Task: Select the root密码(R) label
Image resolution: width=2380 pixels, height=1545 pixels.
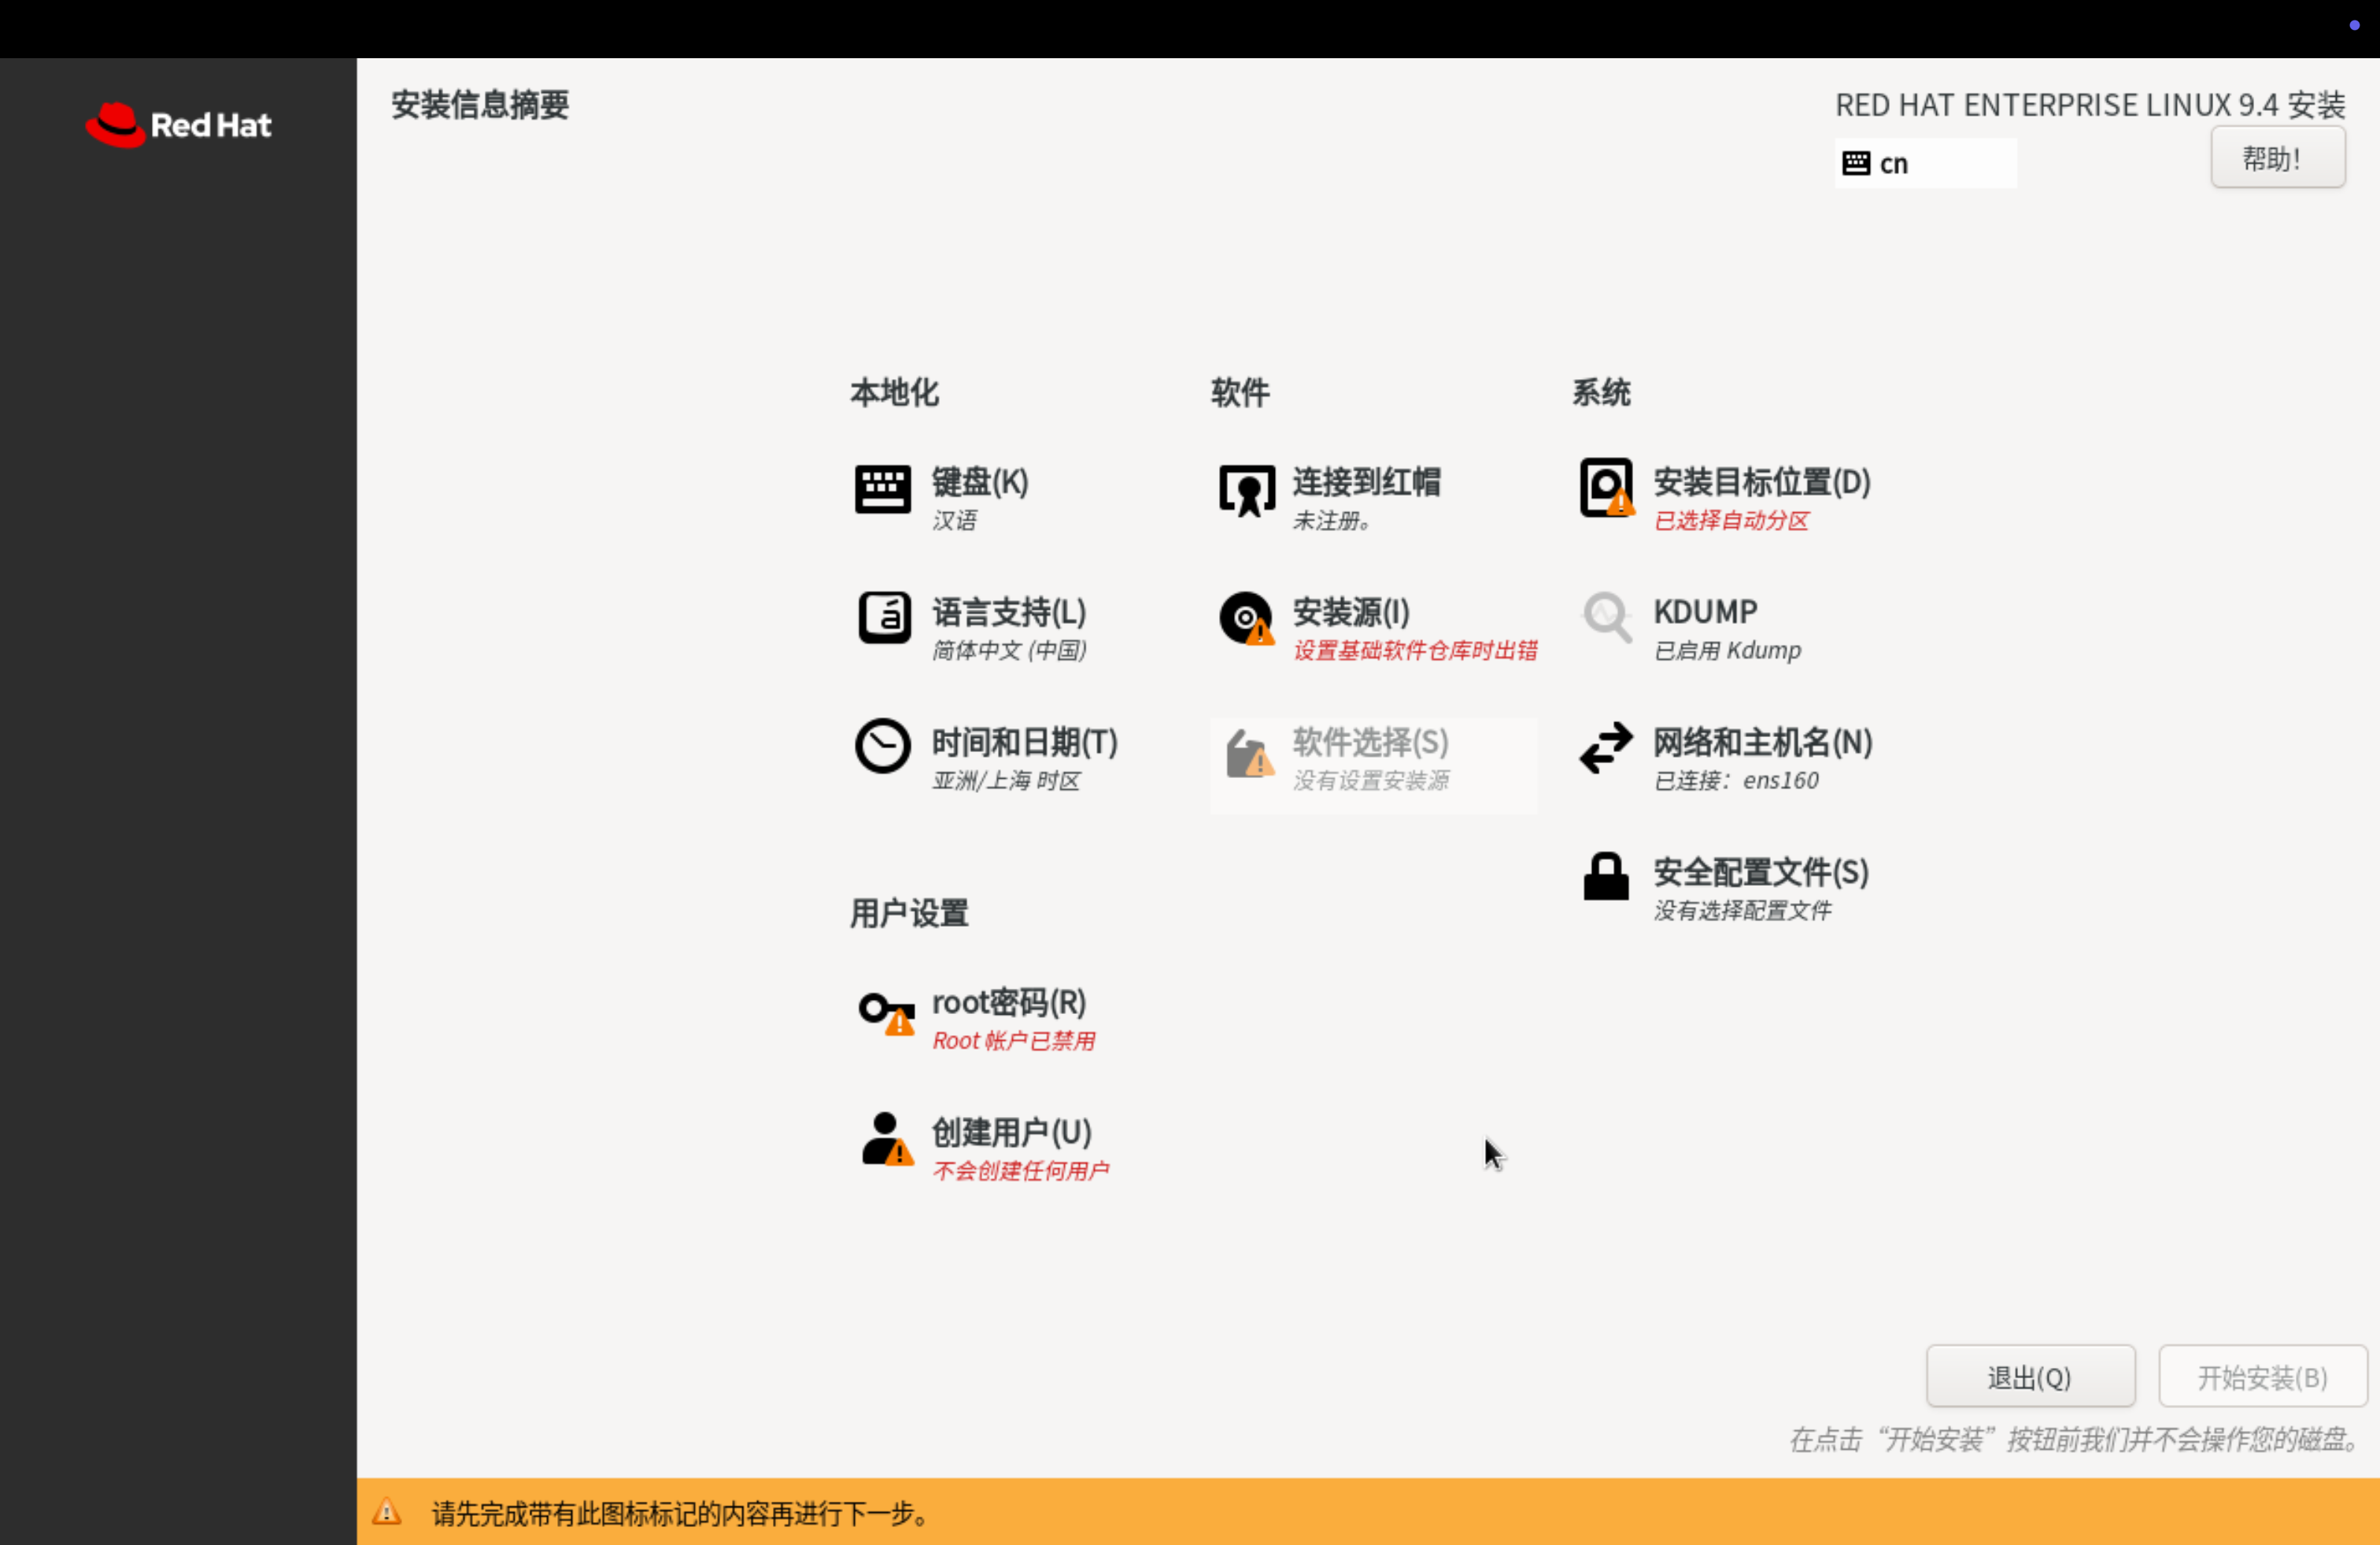Action: [x=1009, y=1001]
